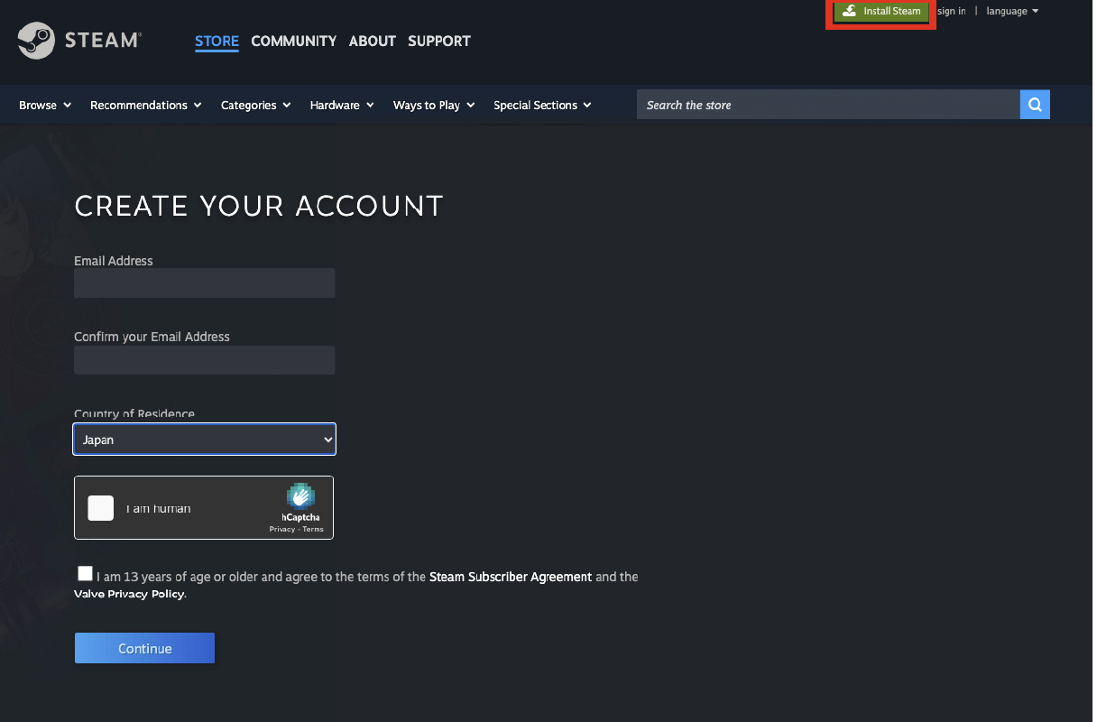Click the Email Address input field

coord(205,283)
